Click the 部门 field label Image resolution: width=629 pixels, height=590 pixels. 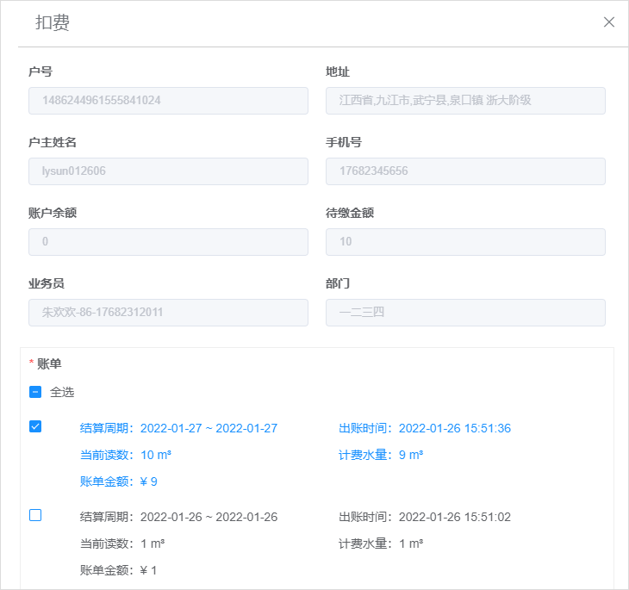338,283
